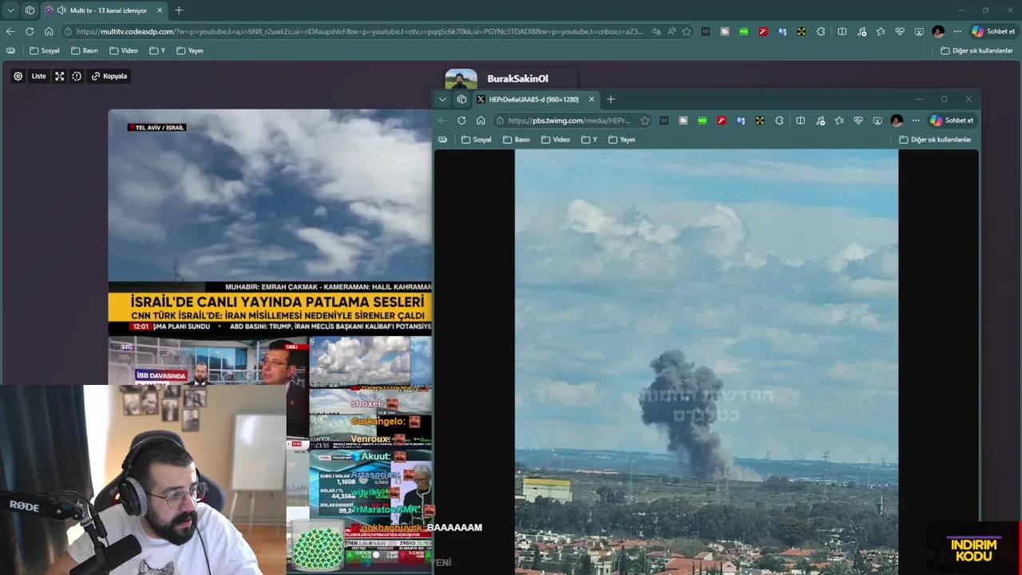
Task: Open Favorites star-list icon in back window
Action: click(881, 31)
